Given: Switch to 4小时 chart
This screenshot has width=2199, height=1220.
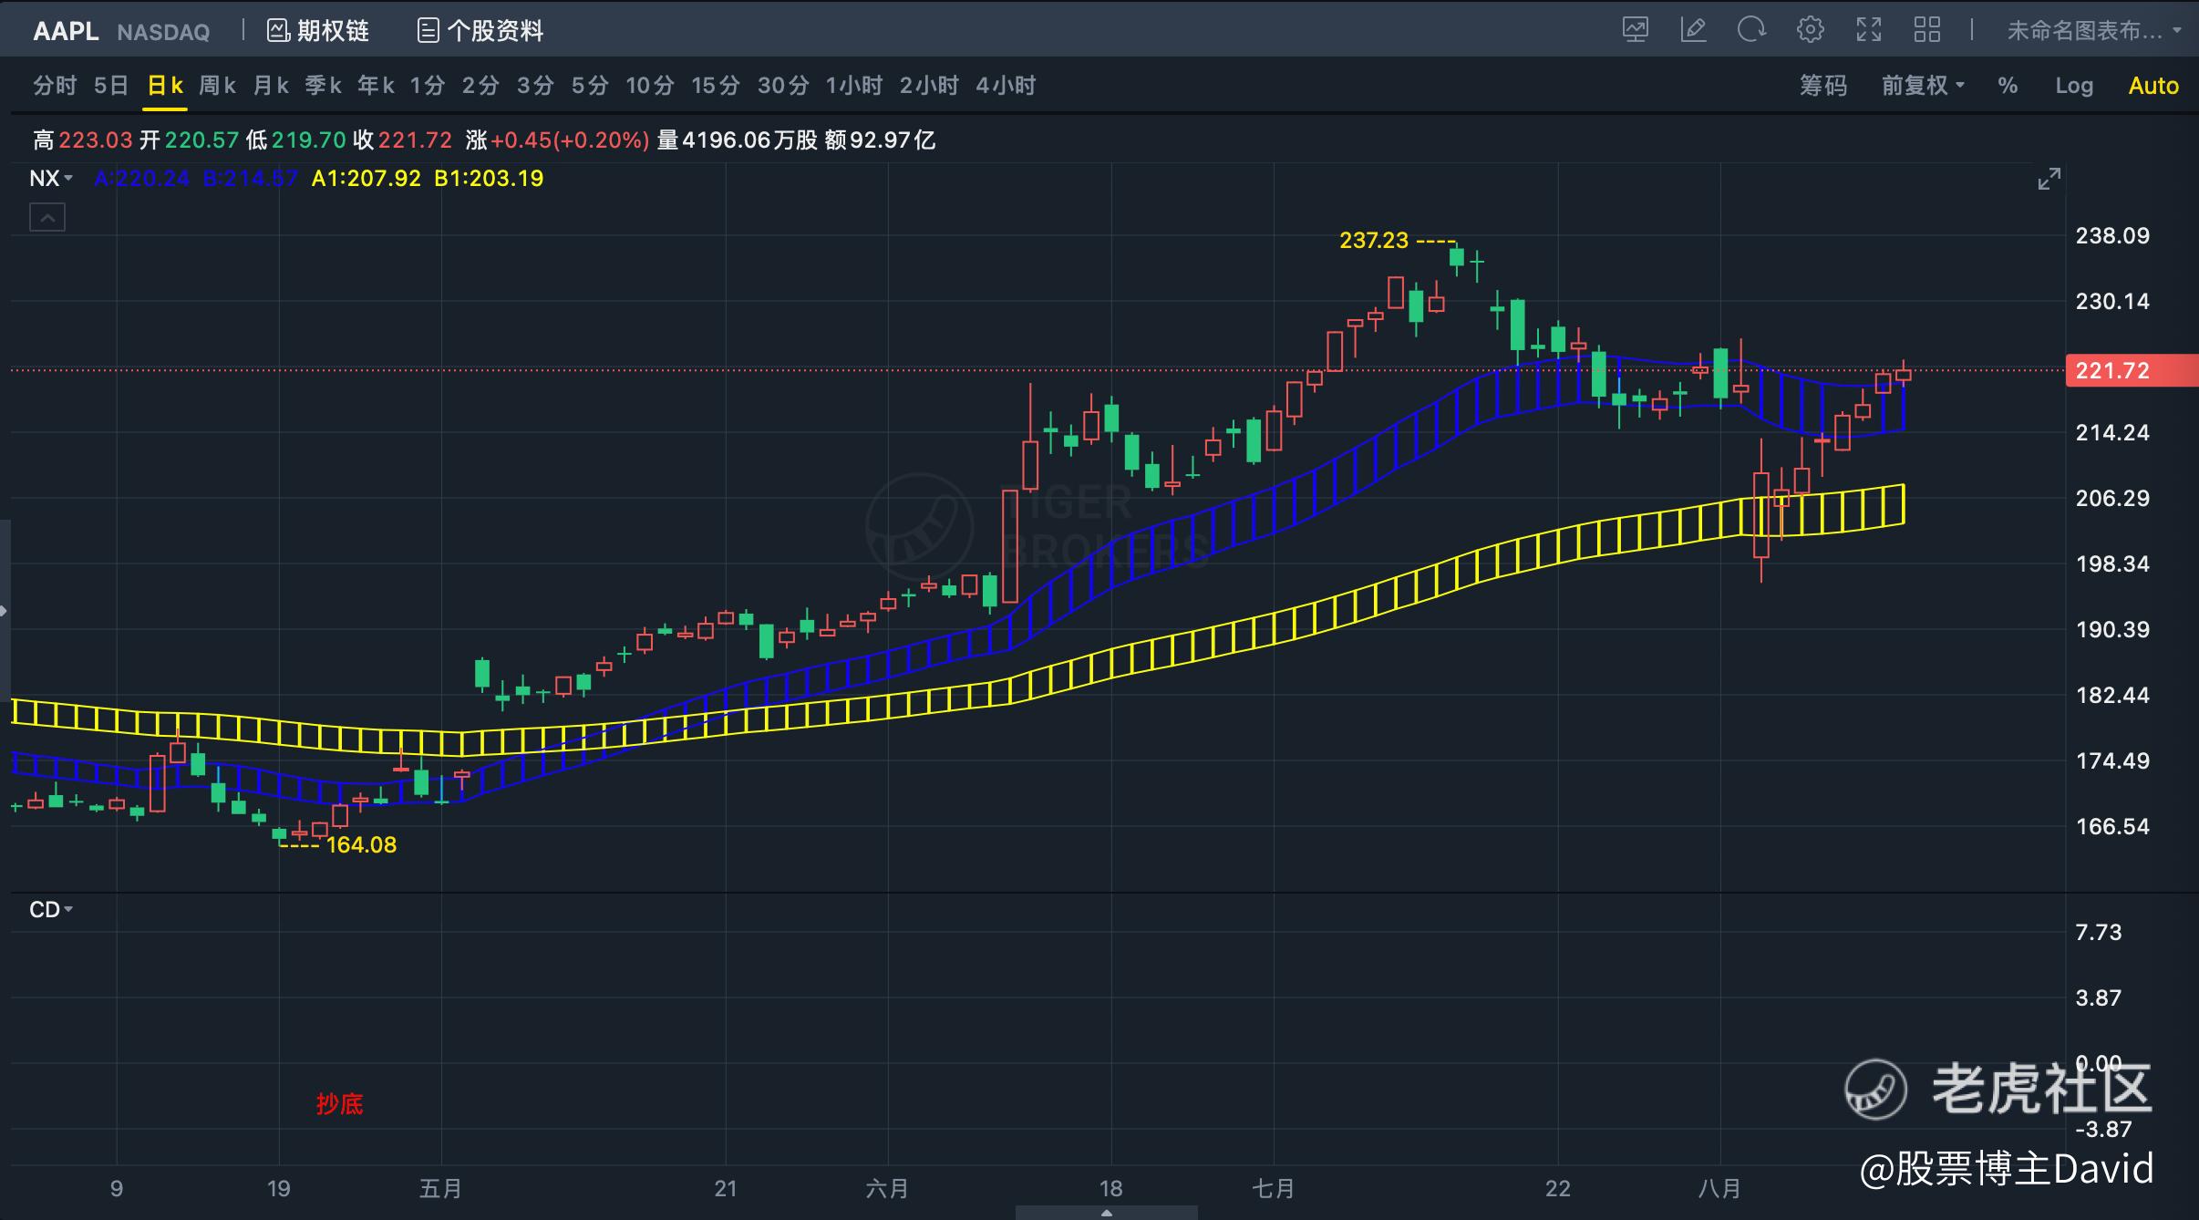Looking at the screenshot, I should (1006, 86).
